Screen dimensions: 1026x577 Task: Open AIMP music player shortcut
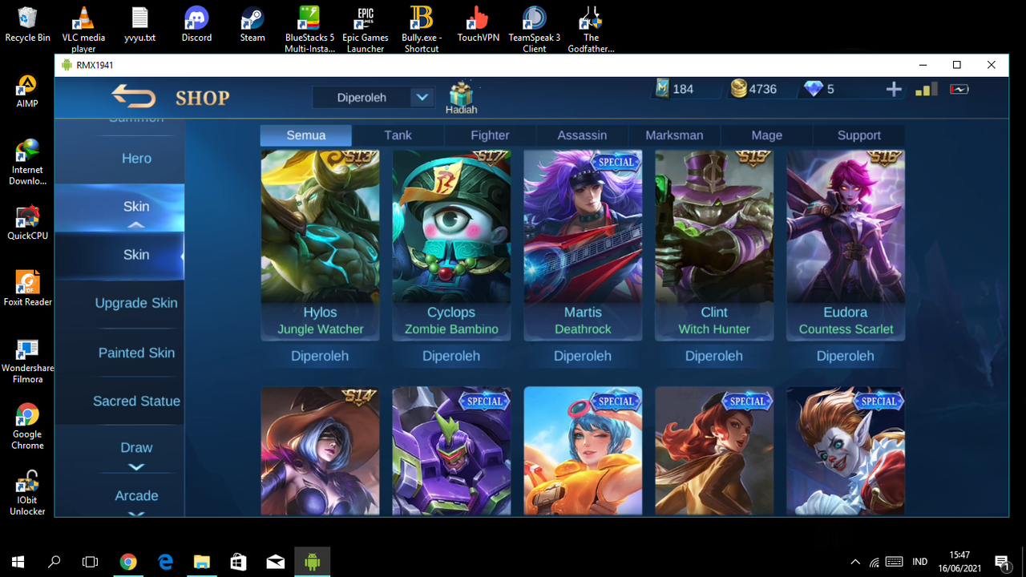click(x=27, y=91)
